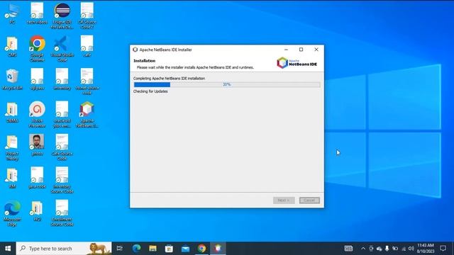Image resolution: width=454 pixels, height=255 pixels.
Task: Open the Inventory Source Code desktop file
Action: pyautogui.click(x=62, y=179)
